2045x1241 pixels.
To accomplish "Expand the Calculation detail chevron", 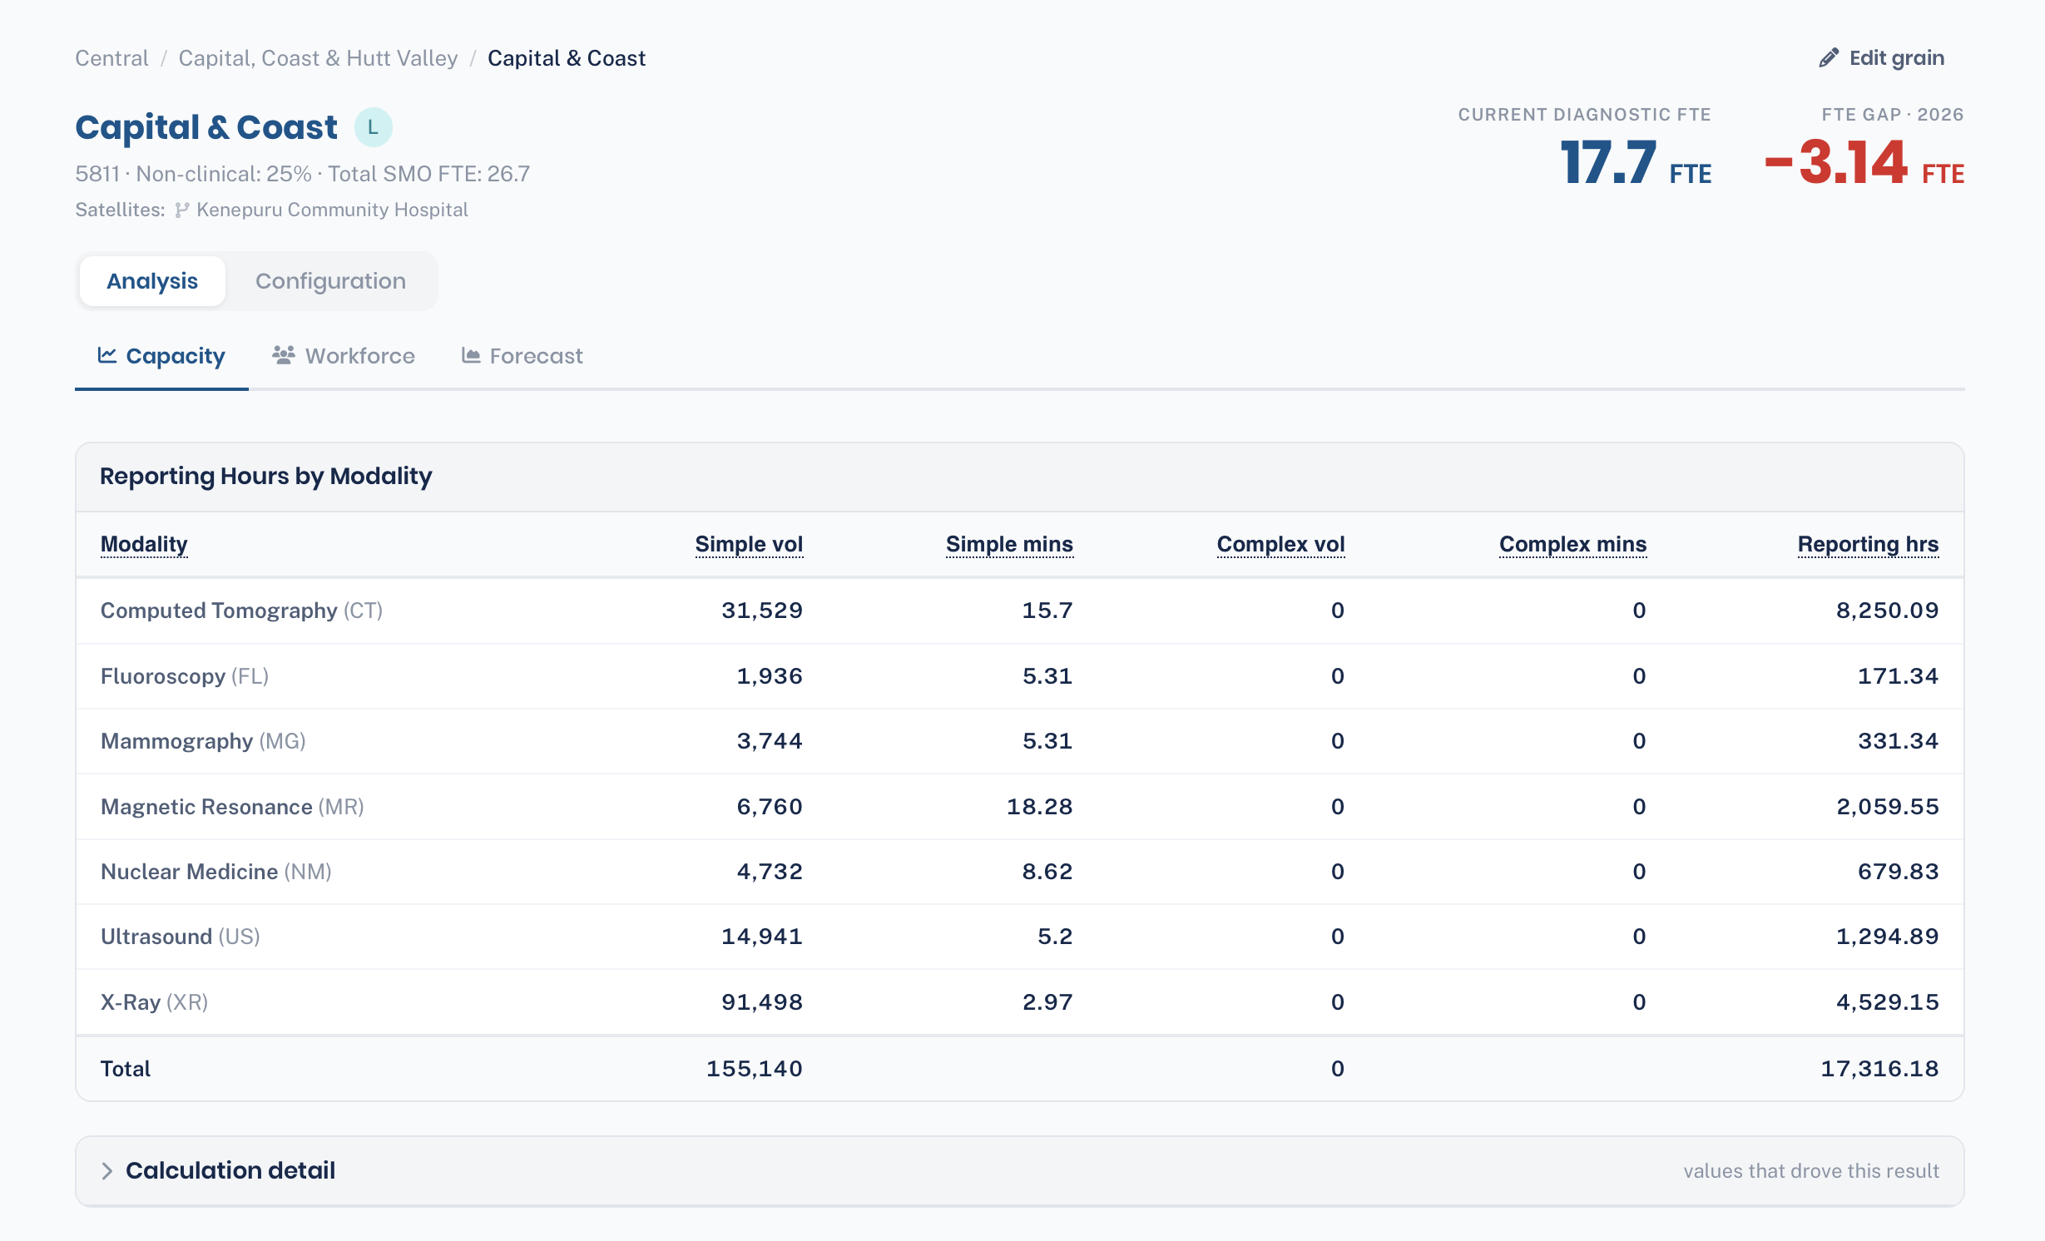I will [x=107, y=1170].
